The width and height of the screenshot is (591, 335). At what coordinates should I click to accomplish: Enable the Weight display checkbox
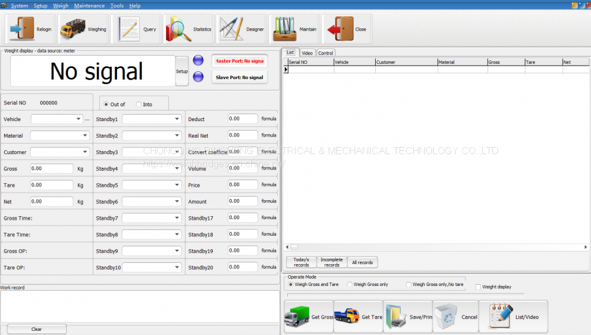[x=478, y=287]
